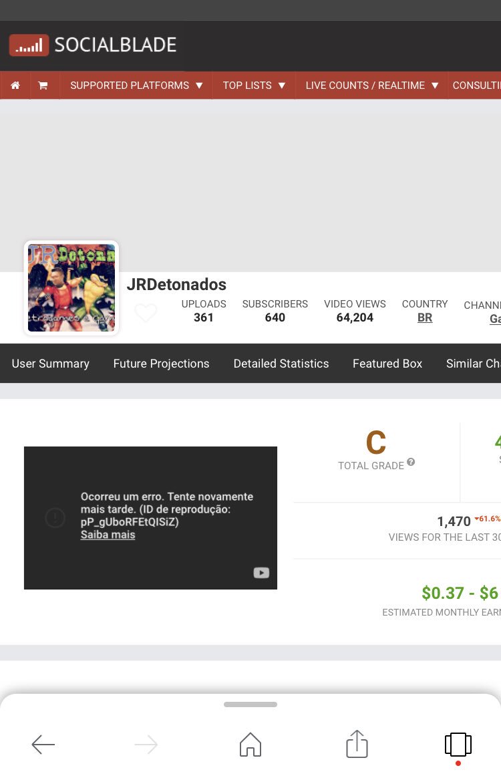
Task: Show Total Grade help tooltip icon
Action: [411, 462]
